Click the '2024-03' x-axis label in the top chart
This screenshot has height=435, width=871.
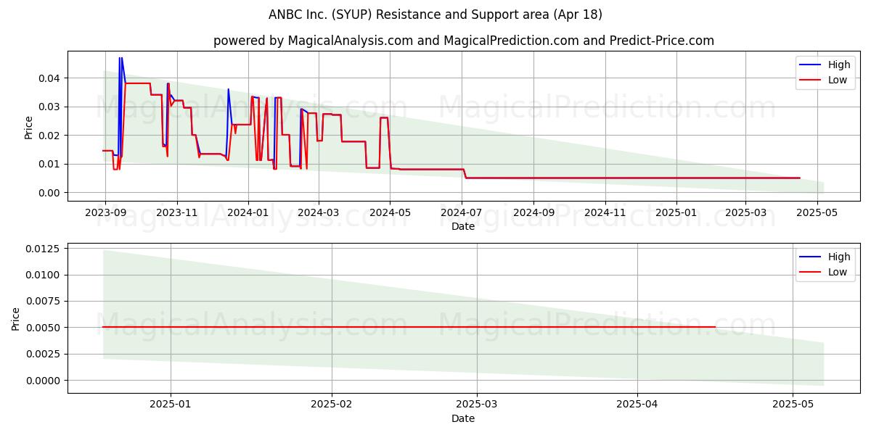pyautogui.click(x=319, y=212)
